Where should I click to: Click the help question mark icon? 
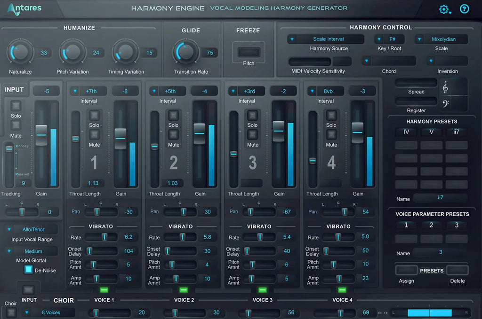tap(464, 9)
